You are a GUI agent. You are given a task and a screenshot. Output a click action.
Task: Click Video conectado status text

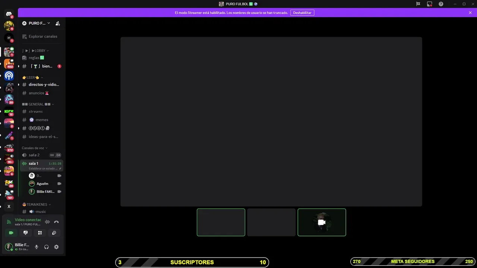pos(28,220)
